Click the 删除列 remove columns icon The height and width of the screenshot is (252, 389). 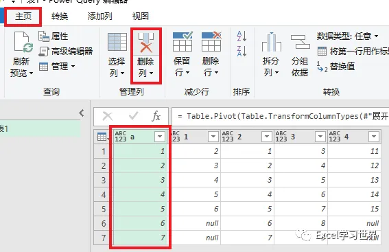146,42
